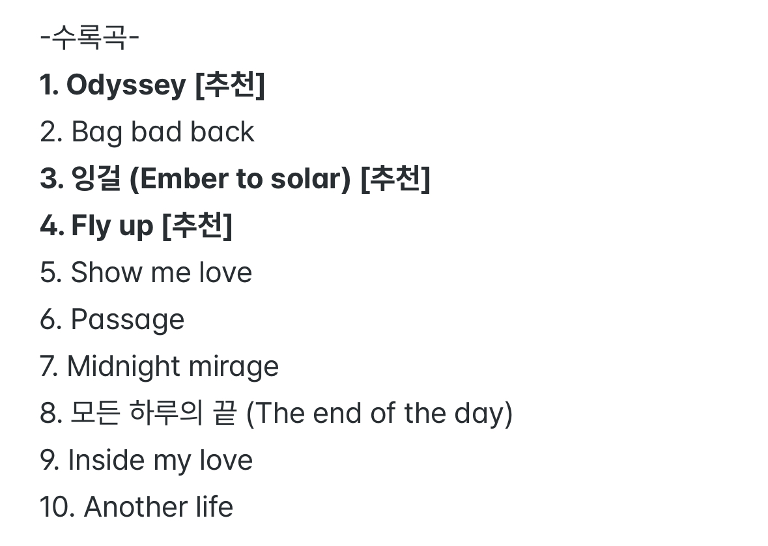Viewport: 768px width, 546px height.
Task: Select the word Odyssey in track 1
Action: pyautogui.click(x=126, y=85)
